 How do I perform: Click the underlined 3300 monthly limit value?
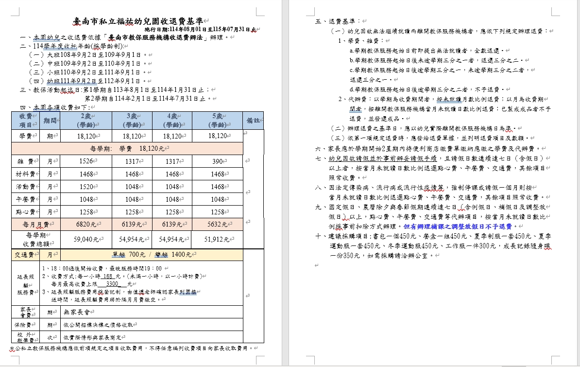click(x=112, y=283)
